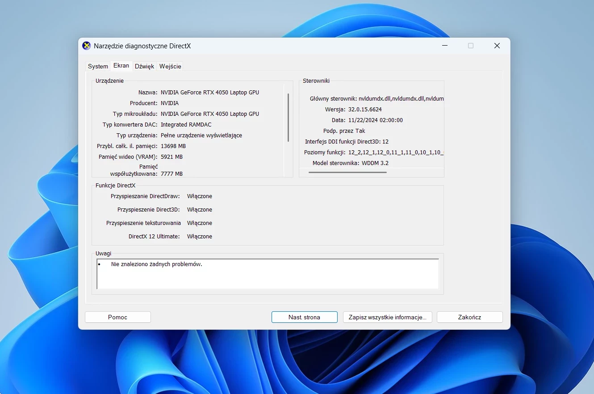This screenshot has width=594, height=394.
Task: Click DirectX 12 Ultimate Włączone status
Action: coord(200,237)
